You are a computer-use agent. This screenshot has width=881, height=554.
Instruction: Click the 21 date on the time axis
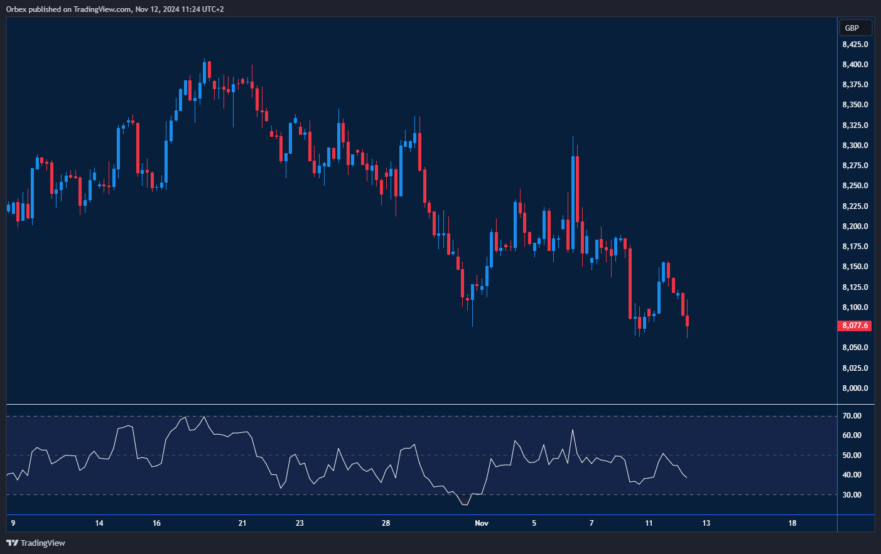[242, 523]
